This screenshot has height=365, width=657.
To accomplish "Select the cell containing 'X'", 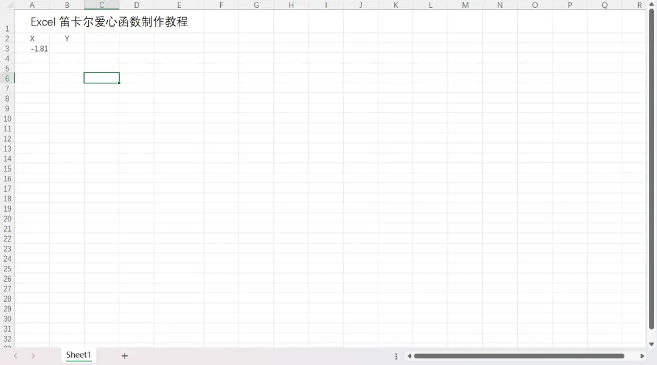I will pyautogui.click(x=32, y=38).
